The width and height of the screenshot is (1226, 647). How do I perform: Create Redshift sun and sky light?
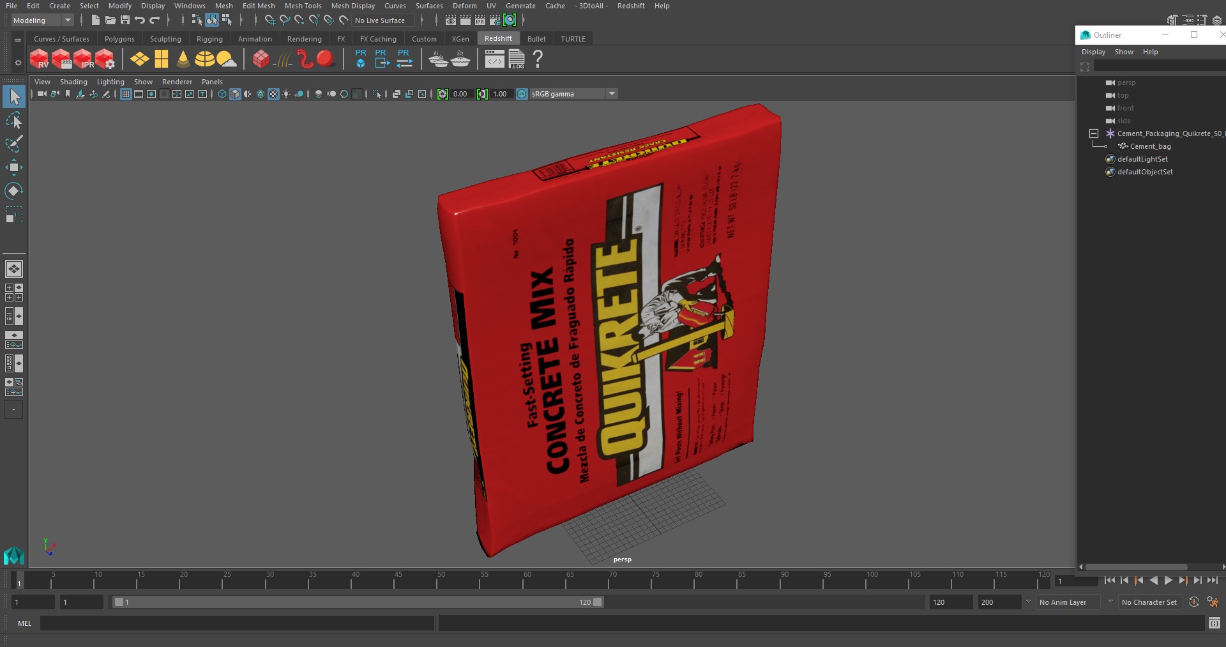226,59
